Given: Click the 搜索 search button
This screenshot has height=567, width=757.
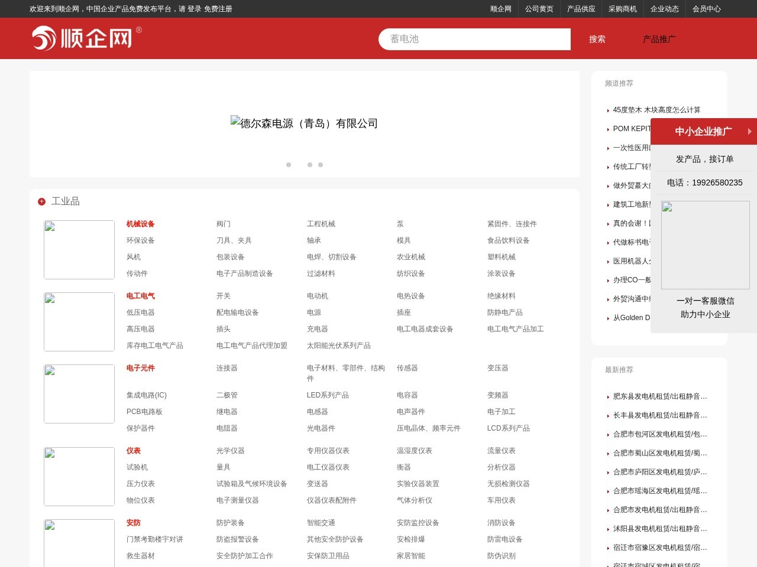Looking at the screenshot, I should pyautogui.click(x=596, y=39).
